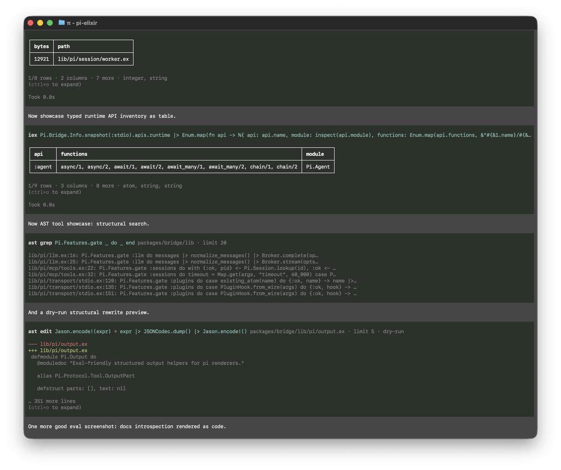561x470 pixels.
Task: Click the 'lib/pi/session/worker.ex' path cell
Action: pos(93,59)
